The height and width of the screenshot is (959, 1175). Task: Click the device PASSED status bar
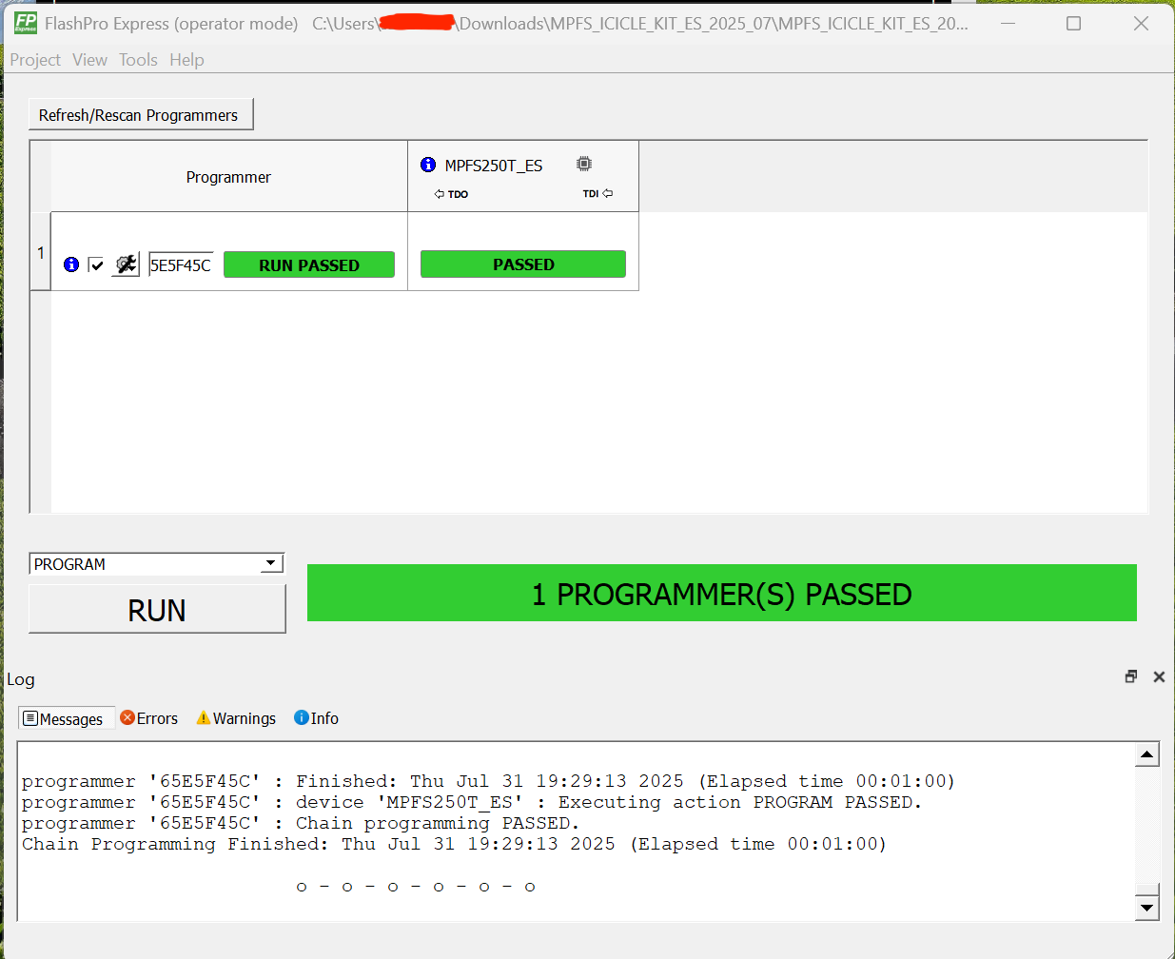pyautogui.click(x=523, y=264)
